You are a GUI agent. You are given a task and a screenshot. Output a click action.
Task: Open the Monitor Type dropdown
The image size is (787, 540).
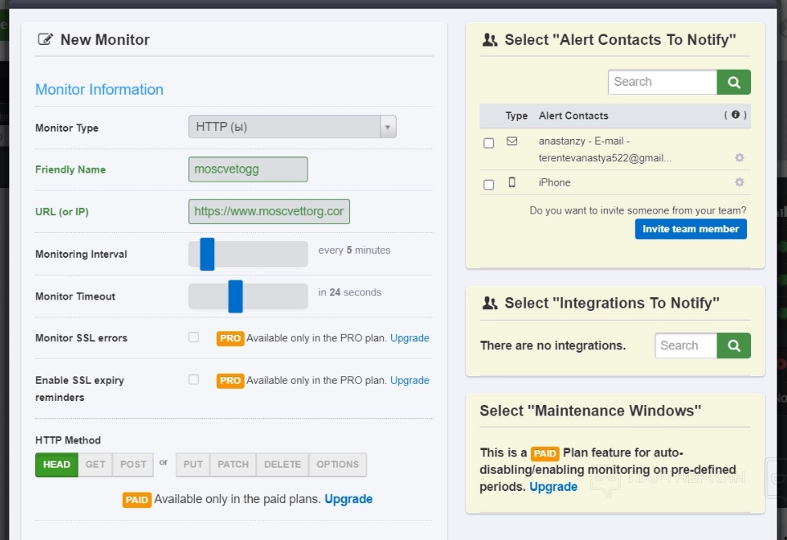tap(292, 127)
